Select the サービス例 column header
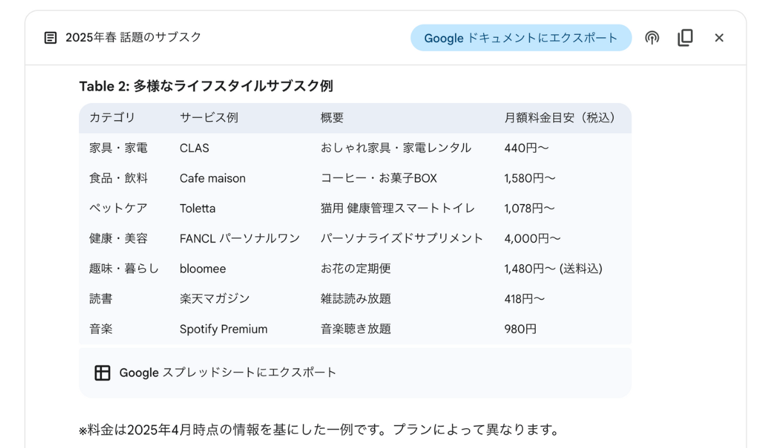769x448 pixels. (209, 118)
